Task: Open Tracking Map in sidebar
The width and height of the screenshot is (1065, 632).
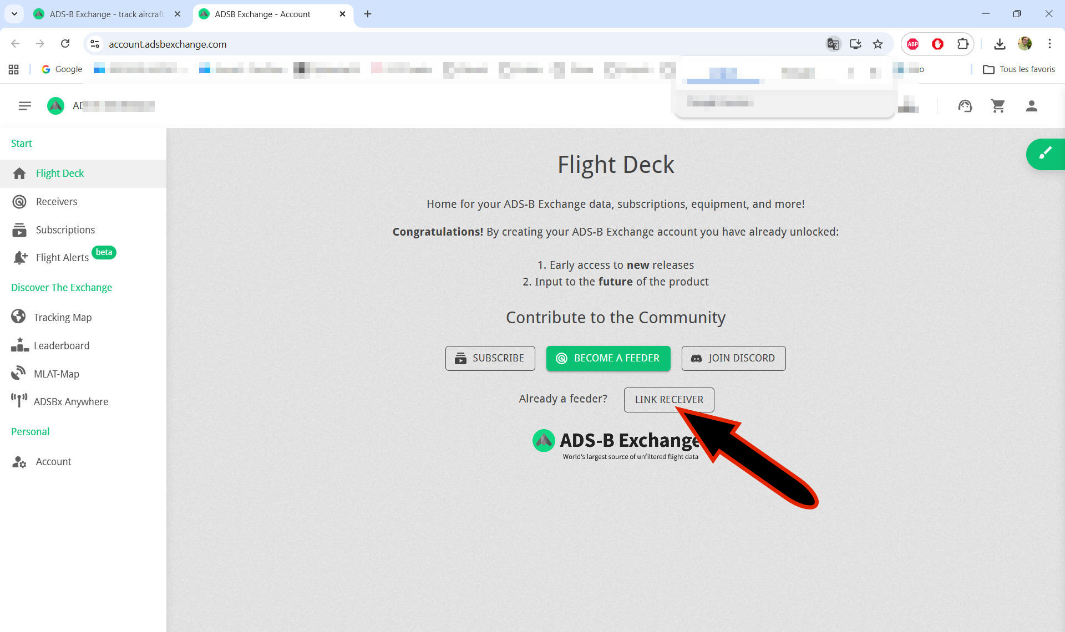Action: point(83,317)
